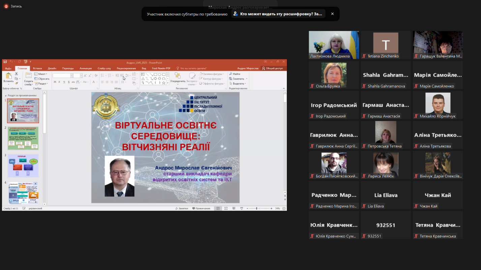This screenshot has height=270, width=481.
Task: Open reading view from the status bar
Action: 234,208
